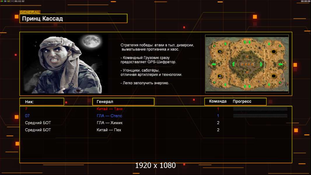Click team number 2 in the ГЛА — Химик row
The image size is (311, 175).
pos(218,123)
